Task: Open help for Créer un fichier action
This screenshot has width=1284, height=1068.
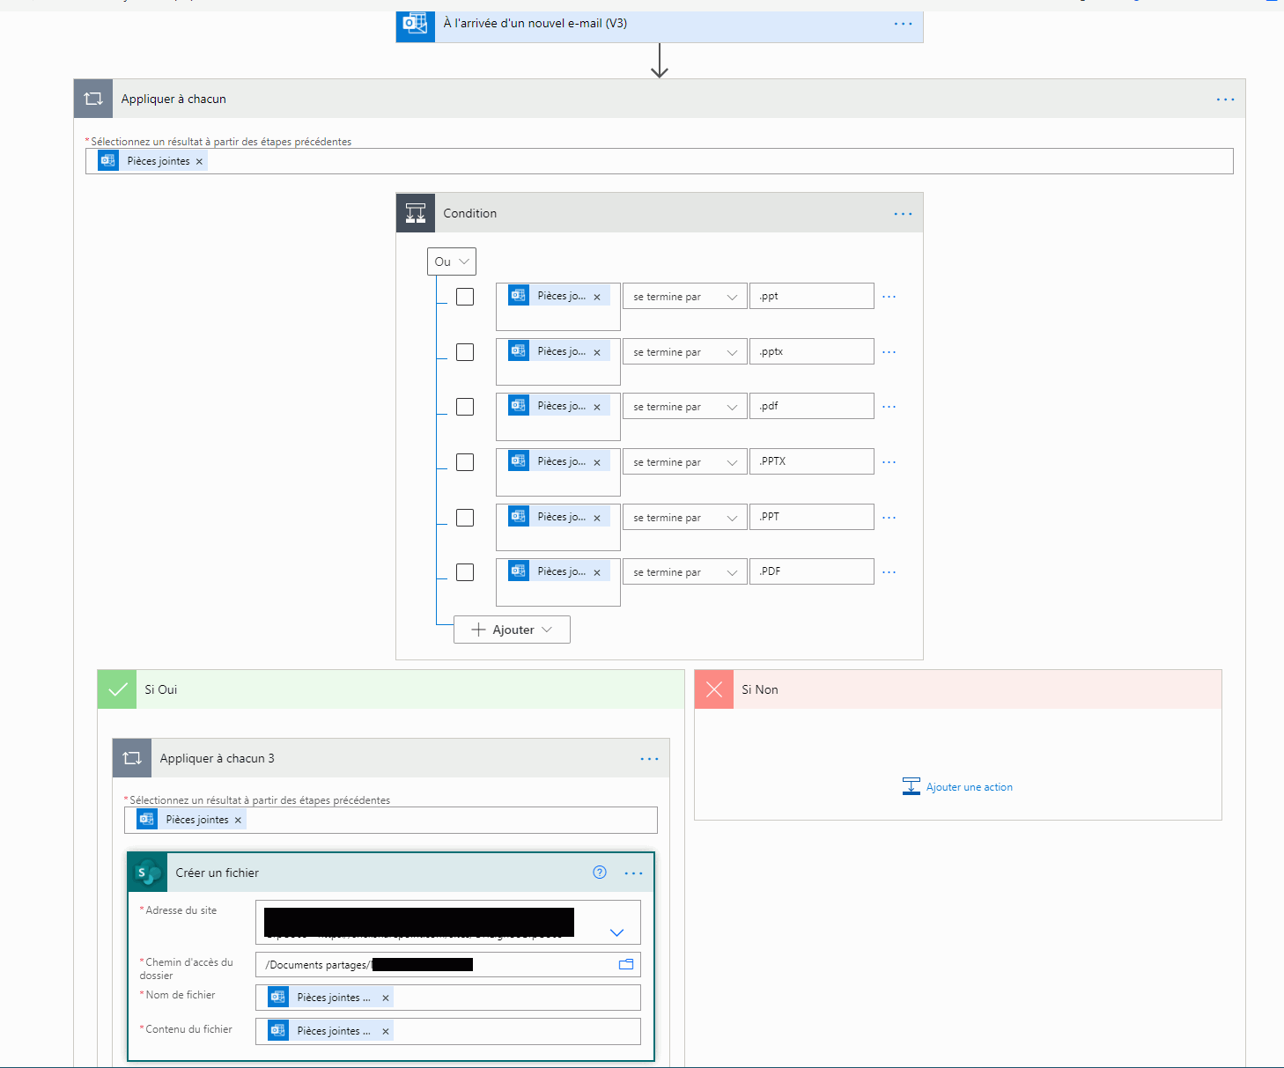Action: [600, 873]
